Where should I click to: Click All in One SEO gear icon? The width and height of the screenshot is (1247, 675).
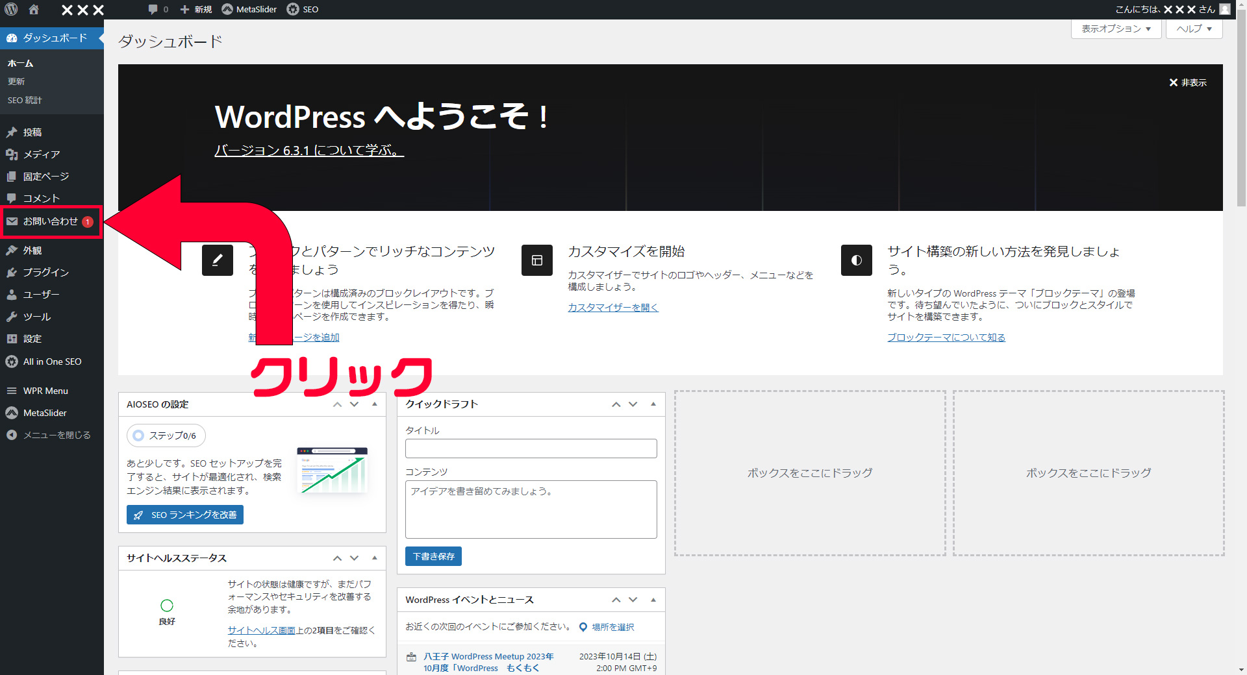click(x=12, y=362)
